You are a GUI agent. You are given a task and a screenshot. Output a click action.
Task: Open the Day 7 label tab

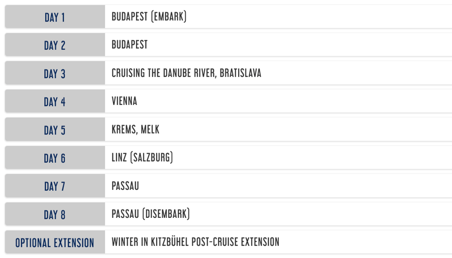pyautogui.click(x=55, y=186)
